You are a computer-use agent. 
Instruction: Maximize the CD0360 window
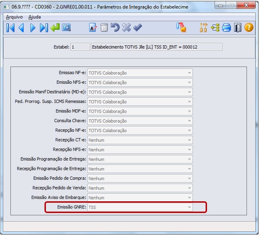tap(231, 6)
